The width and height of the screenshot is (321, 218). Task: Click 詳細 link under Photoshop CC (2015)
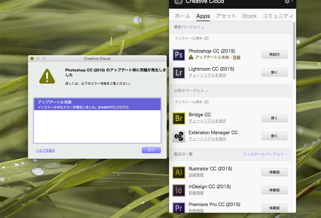click(236, 57)
